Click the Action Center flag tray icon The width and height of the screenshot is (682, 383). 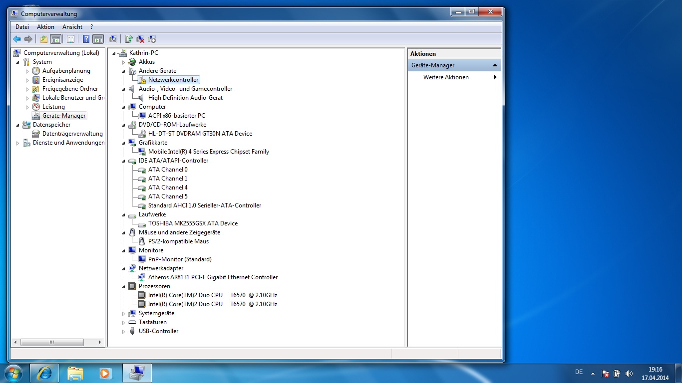(x=605, y=373)
